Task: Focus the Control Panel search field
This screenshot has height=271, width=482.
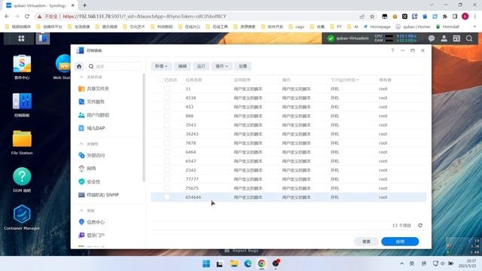Action: pyautogui.click(x=114, y=66)
